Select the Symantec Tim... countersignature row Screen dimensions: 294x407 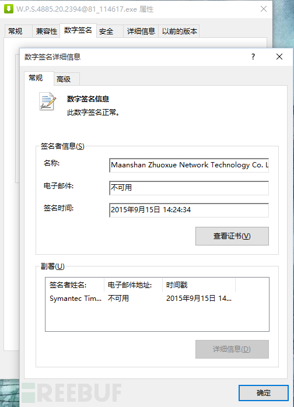coord(157,299)
